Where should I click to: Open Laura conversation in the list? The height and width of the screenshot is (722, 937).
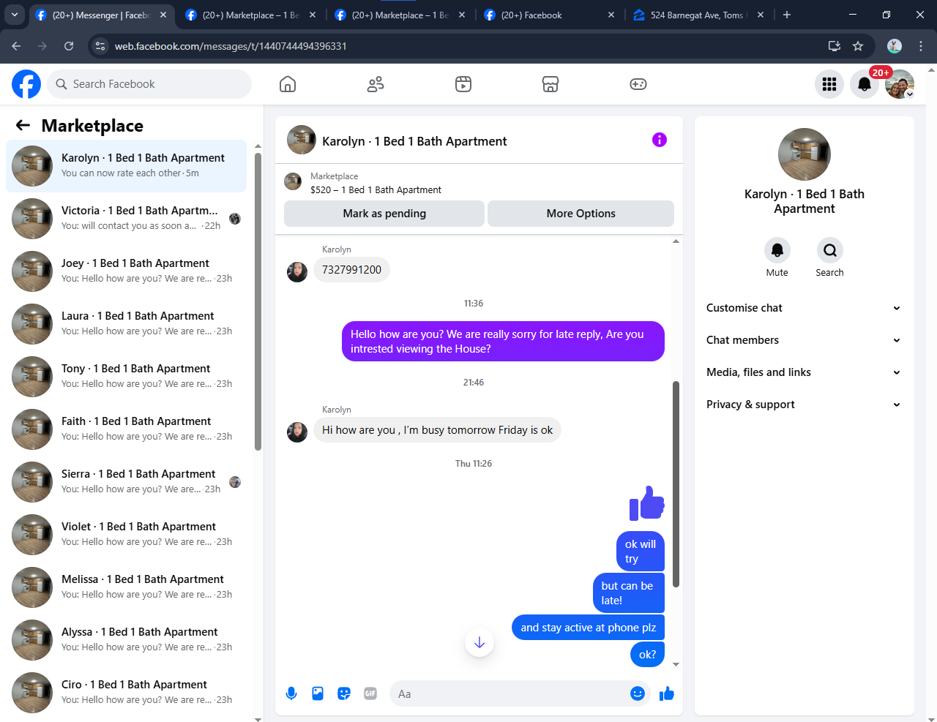point(126,324)
